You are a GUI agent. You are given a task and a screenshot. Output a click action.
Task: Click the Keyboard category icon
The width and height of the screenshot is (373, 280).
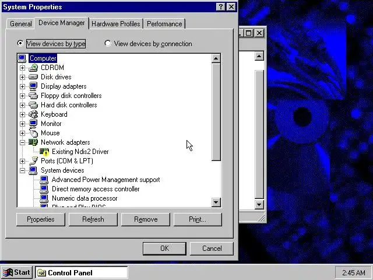tap(33, 114)
